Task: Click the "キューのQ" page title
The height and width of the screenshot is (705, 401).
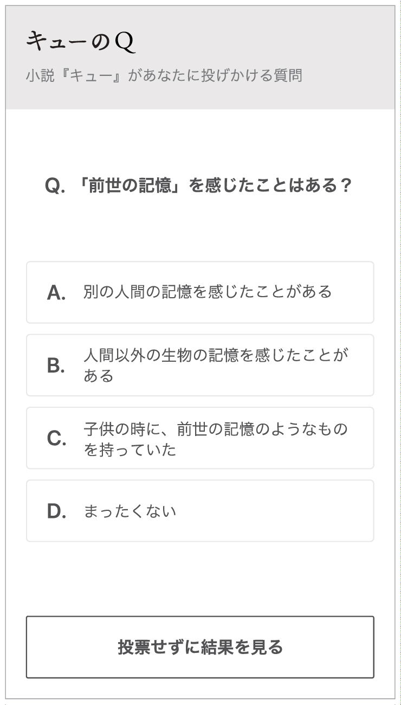Action: [81, 42]
